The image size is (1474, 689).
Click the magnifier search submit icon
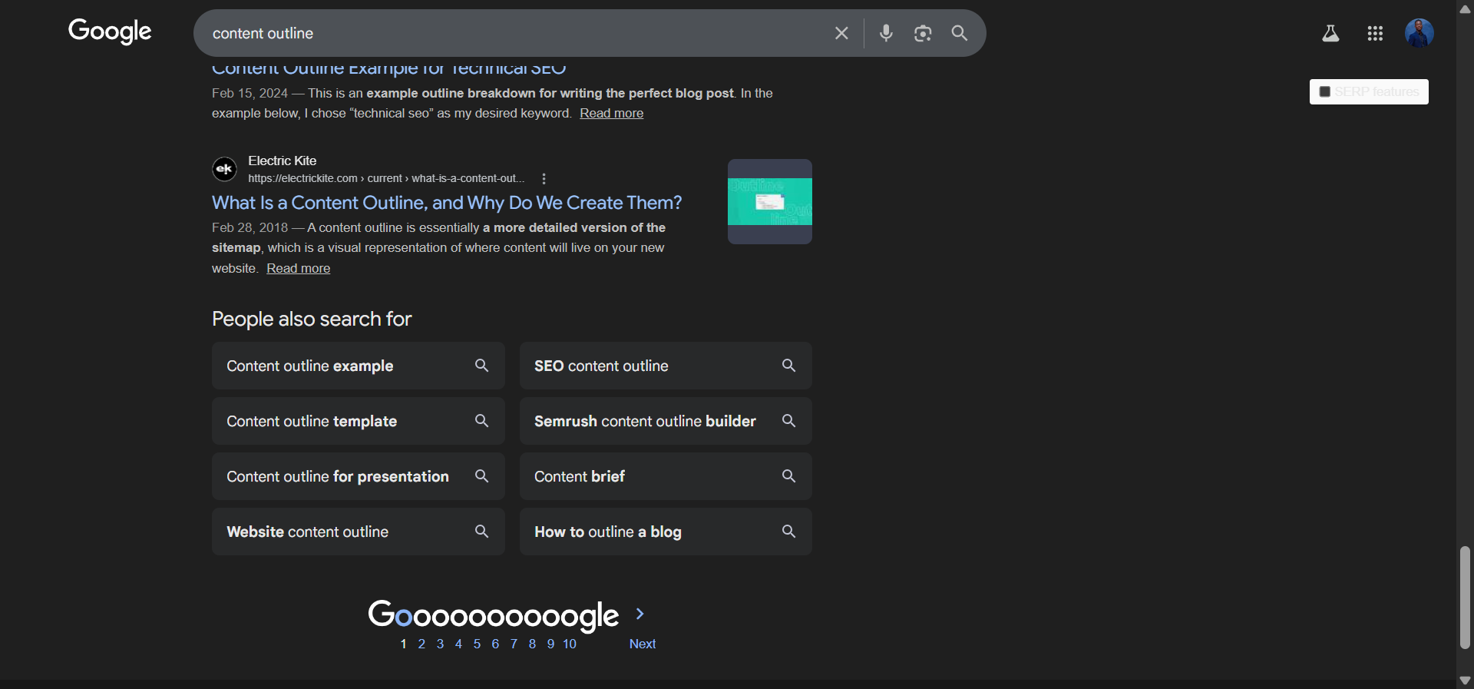pyautogui.click(x=960, y=33)
